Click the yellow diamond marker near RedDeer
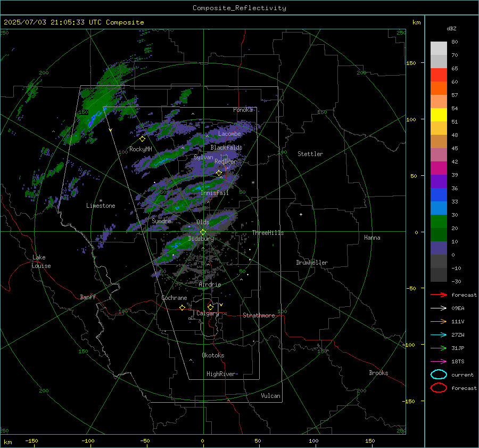Screen dimensions: 479x448 click(x=219, y=173)
